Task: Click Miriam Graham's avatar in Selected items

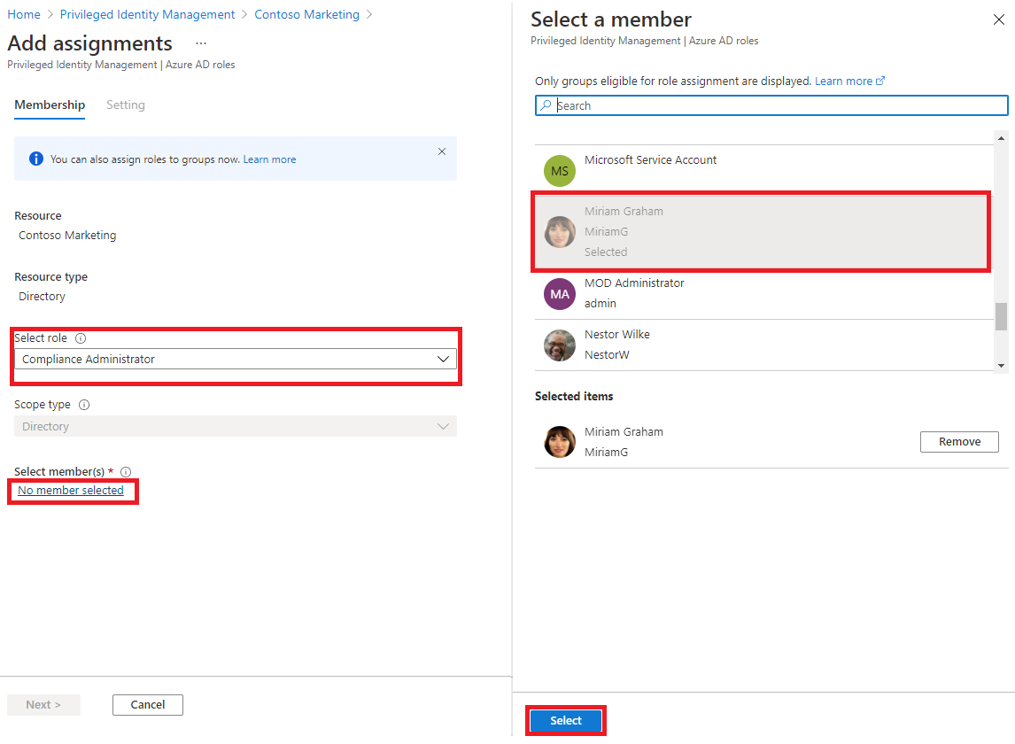Action: click(559, 441)
